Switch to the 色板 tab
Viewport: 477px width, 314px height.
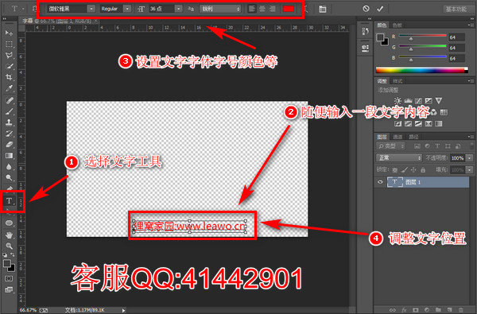pos(397,25)
